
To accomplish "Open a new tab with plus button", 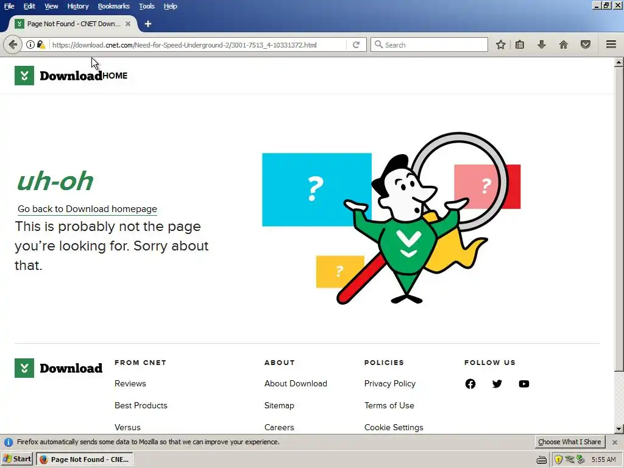I will (147, 24).
